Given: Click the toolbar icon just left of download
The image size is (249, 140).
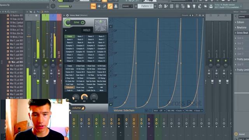Looking at the screenshot, I should pos(205,6).
